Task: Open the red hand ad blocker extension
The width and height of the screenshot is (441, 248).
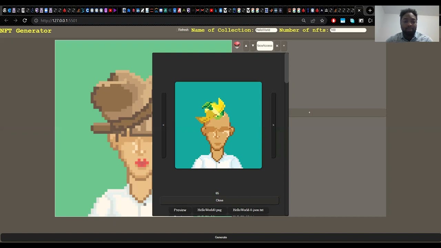Action: pos(334,21)
